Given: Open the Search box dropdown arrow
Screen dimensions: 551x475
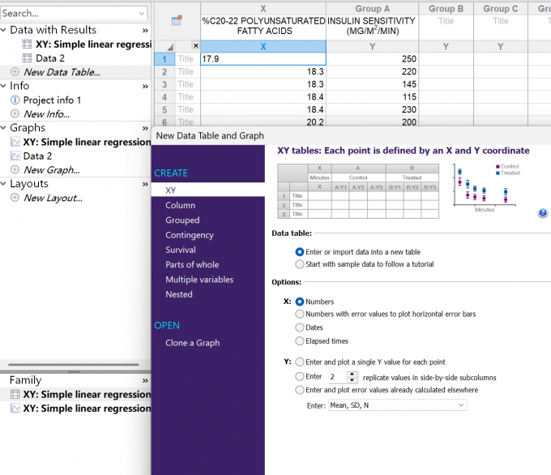Looking at the screenshot, I should coord(142,13).
